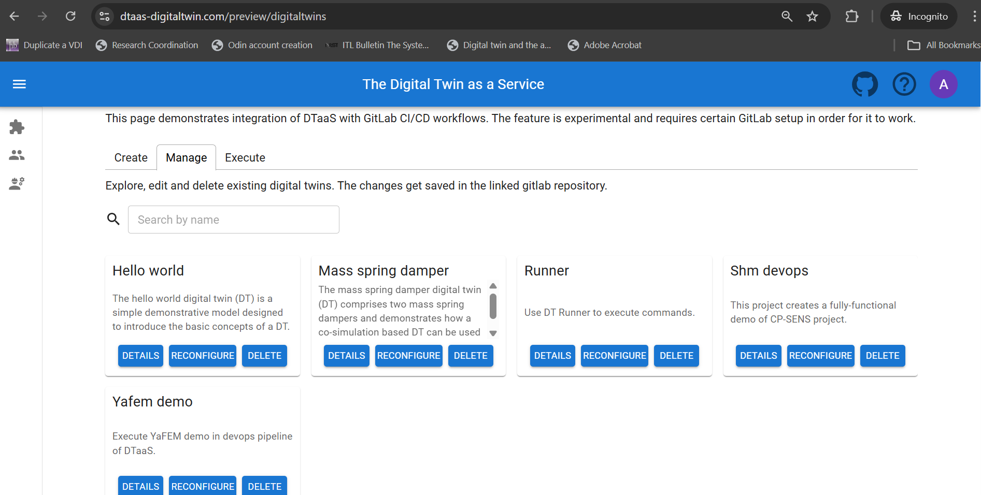Open the navigation hamburger menu
The height and width of the screenshot is (495, 981).
[19, 84]
